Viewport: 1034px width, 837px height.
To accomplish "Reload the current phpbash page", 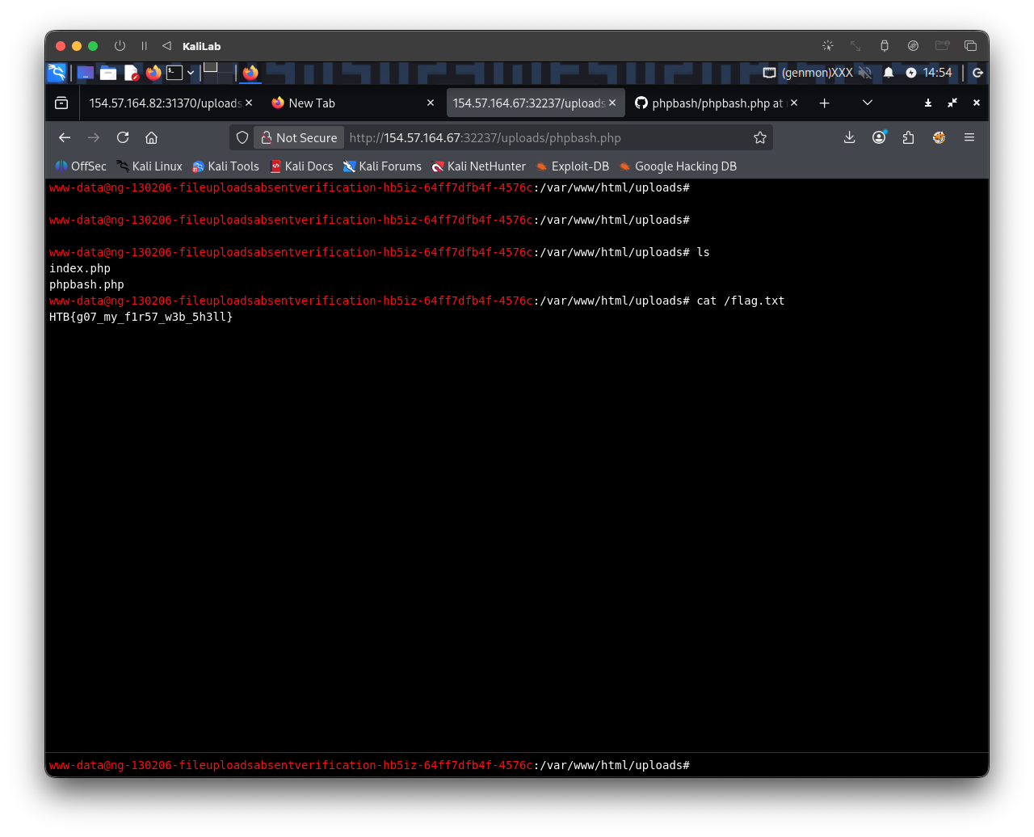I will [123, 137].
